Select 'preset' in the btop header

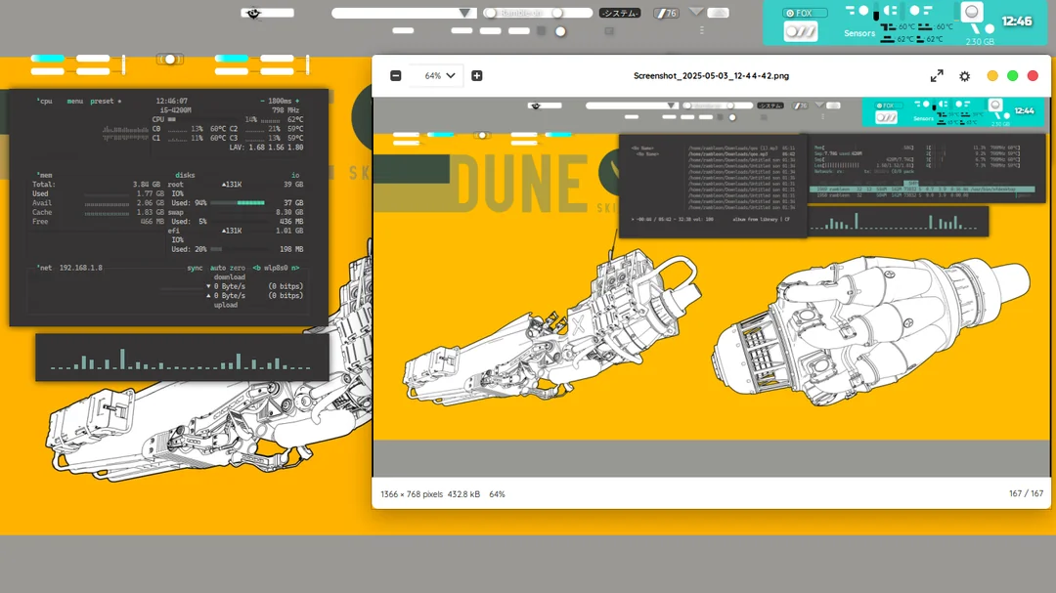[x=102, y=101]
